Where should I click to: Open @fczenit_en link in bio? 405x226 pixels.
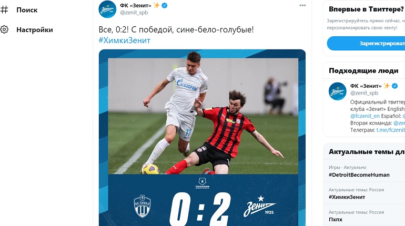[365, 116]
